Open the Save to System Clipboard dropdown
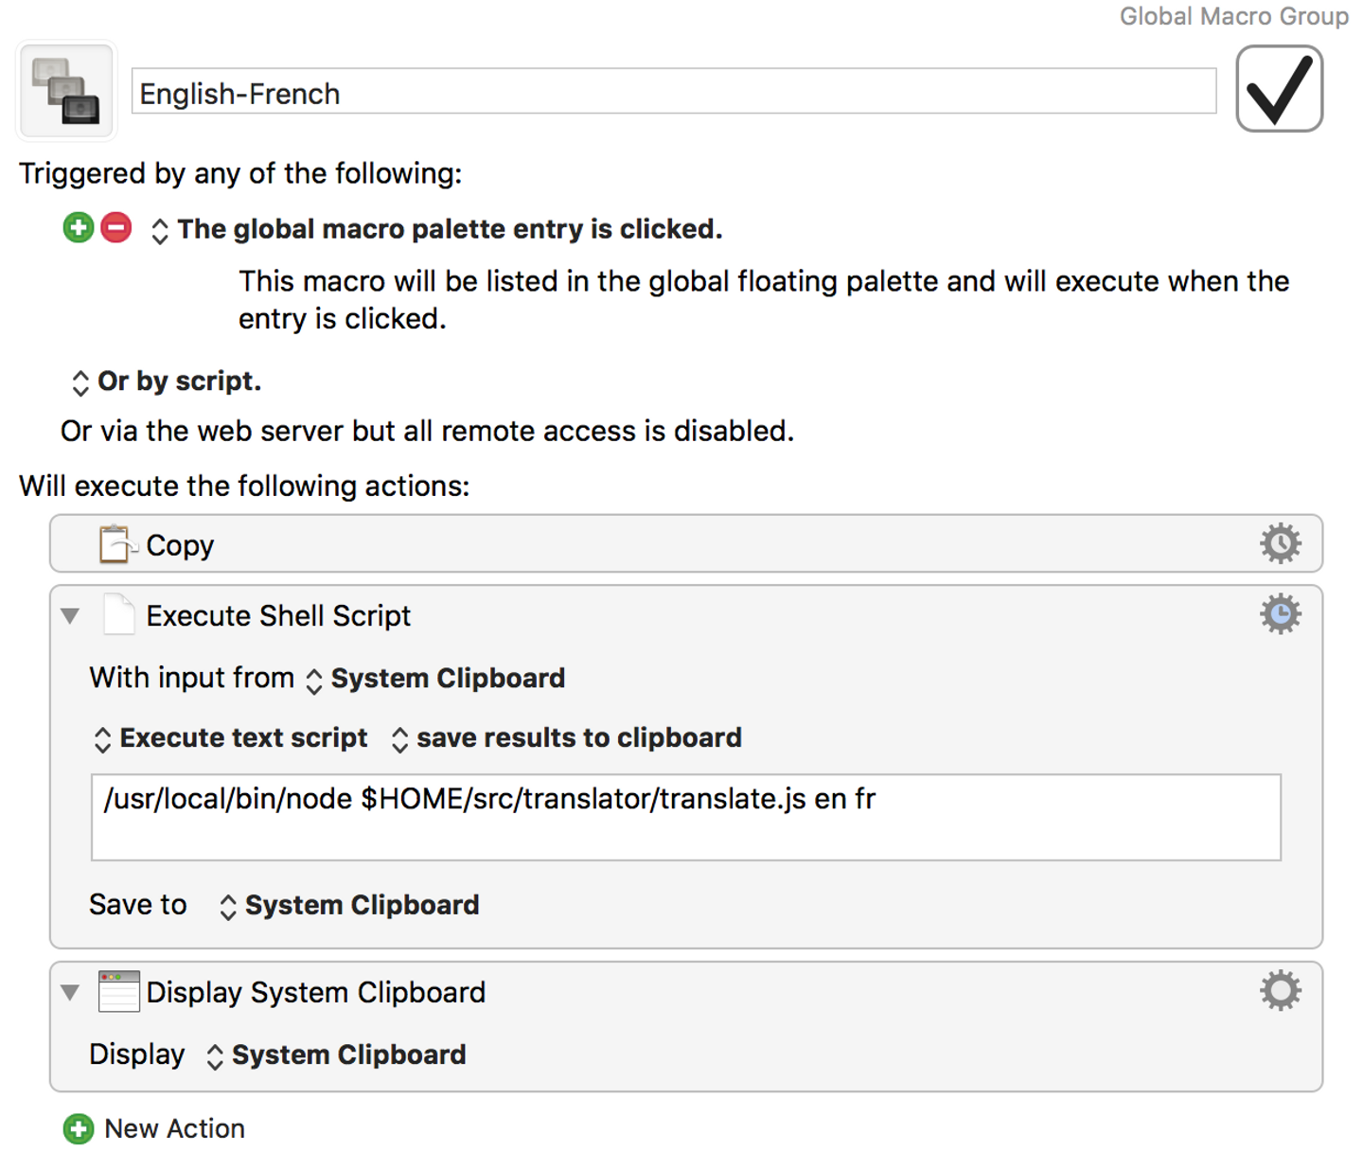The image size is (1363, 1169). coord(226,906)
